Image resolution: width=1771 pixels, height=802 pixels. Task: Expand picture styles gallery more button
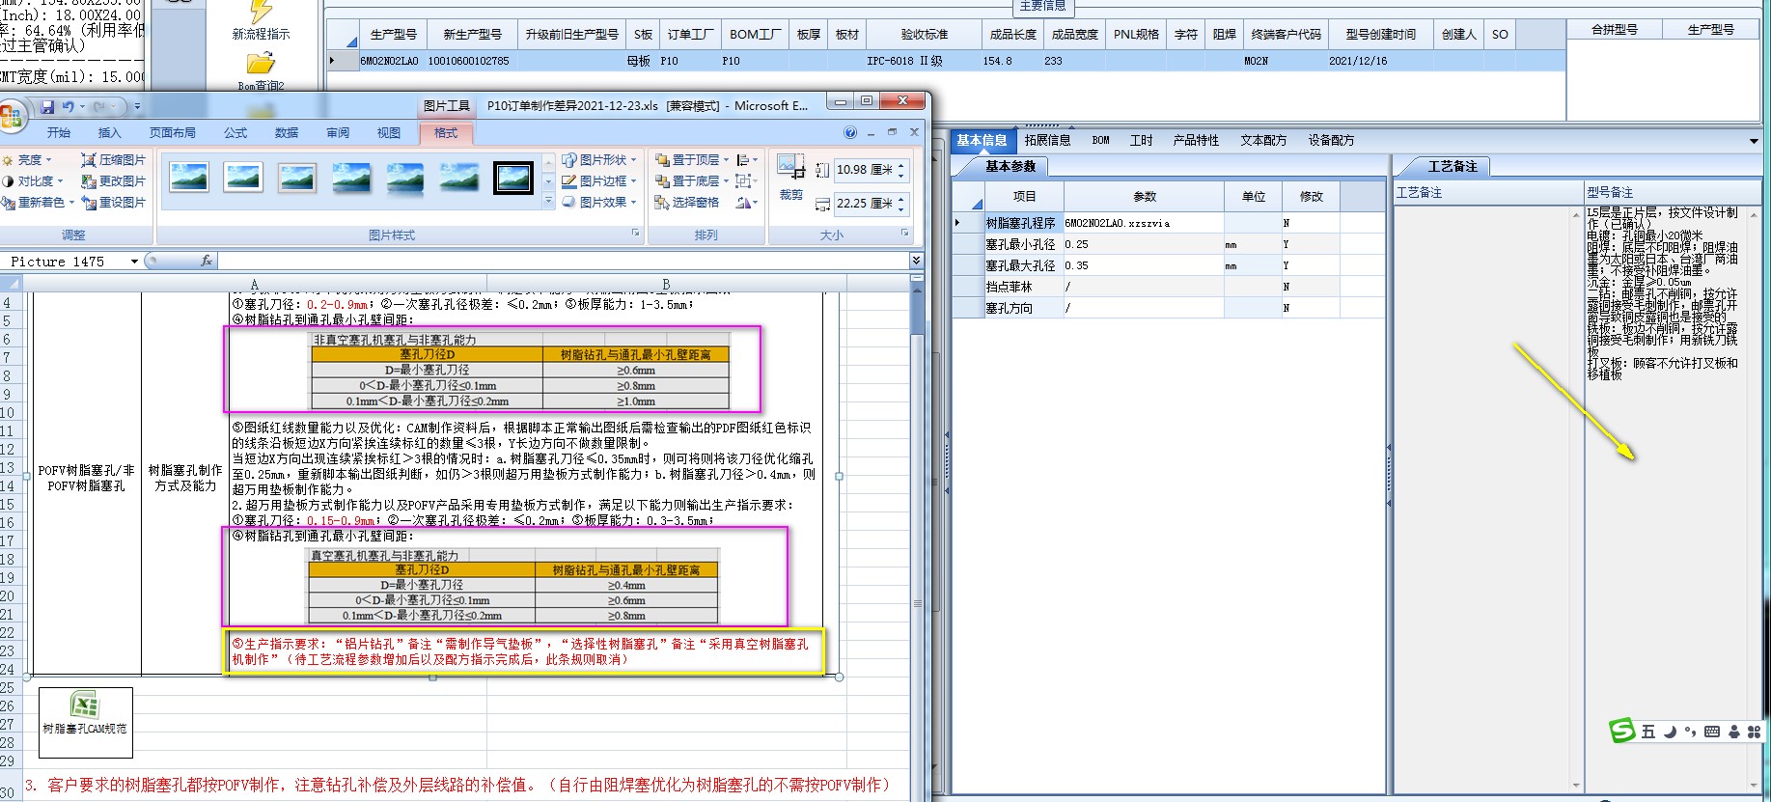point(548,202)
